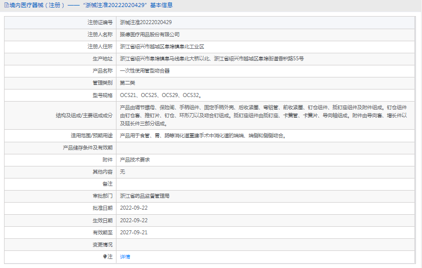
Task: Click the management class value 第二类
Action: pyautogui.click(x=127, y=82)
